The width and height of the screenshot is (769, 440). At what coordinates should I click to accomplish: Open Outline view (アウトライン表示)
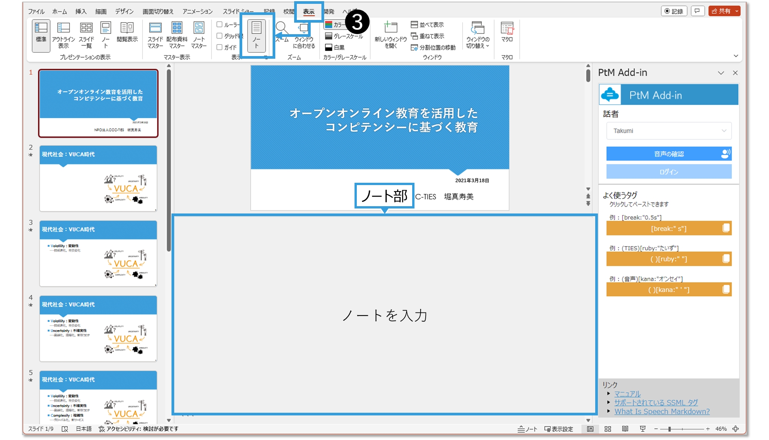tap(63, 35)
